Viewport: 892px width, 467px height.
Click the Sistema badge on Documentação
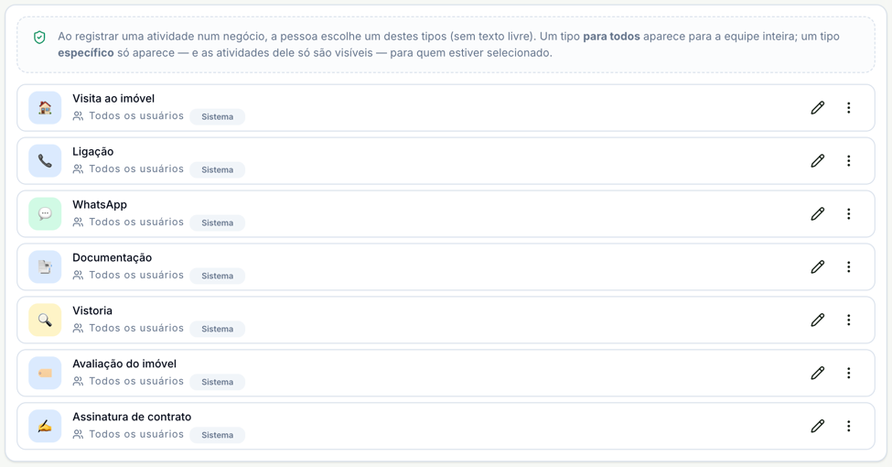click(218, 276)
